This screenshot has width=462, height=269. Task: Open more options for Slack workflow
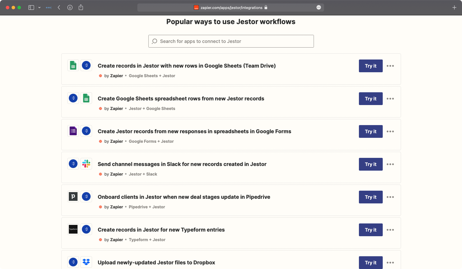pos(390,164)
